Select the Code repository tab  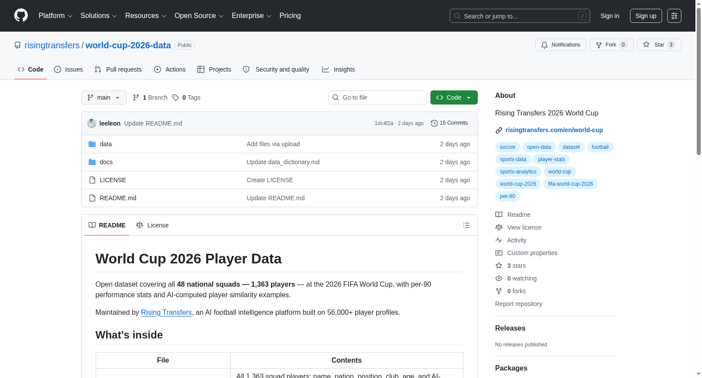[31, 69]
